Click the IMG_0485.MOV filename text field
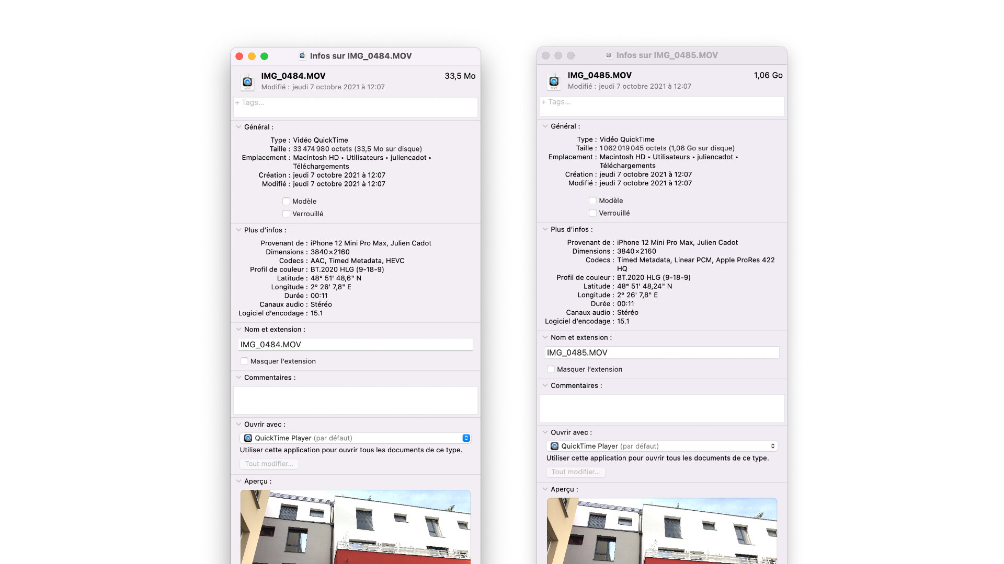 coord(662,353)
